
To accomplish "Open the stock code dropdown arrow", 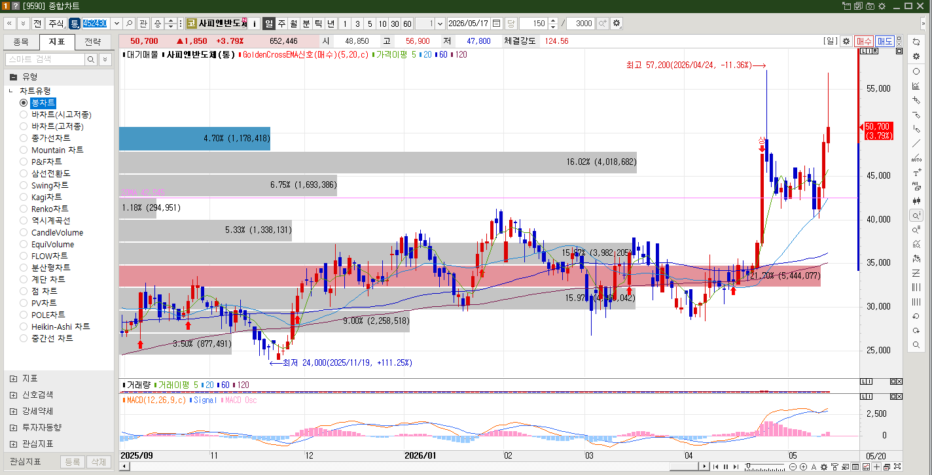I will [x=116, y=23].
